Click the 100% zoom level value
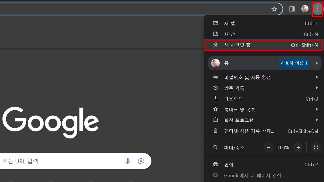This screenshot has height=182, width=324. pos(283,147)
